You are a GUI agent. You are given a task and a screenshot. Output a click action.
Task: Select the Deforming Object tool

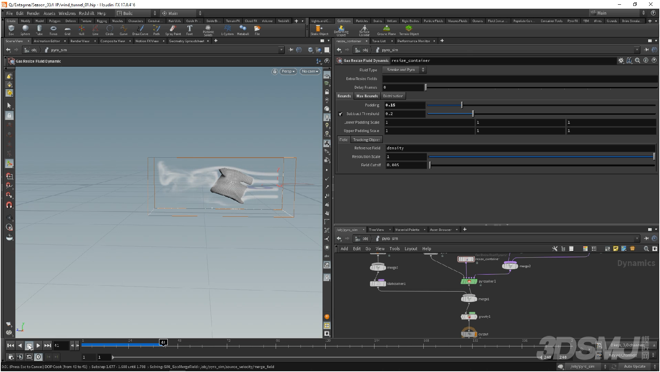(341, 31)
